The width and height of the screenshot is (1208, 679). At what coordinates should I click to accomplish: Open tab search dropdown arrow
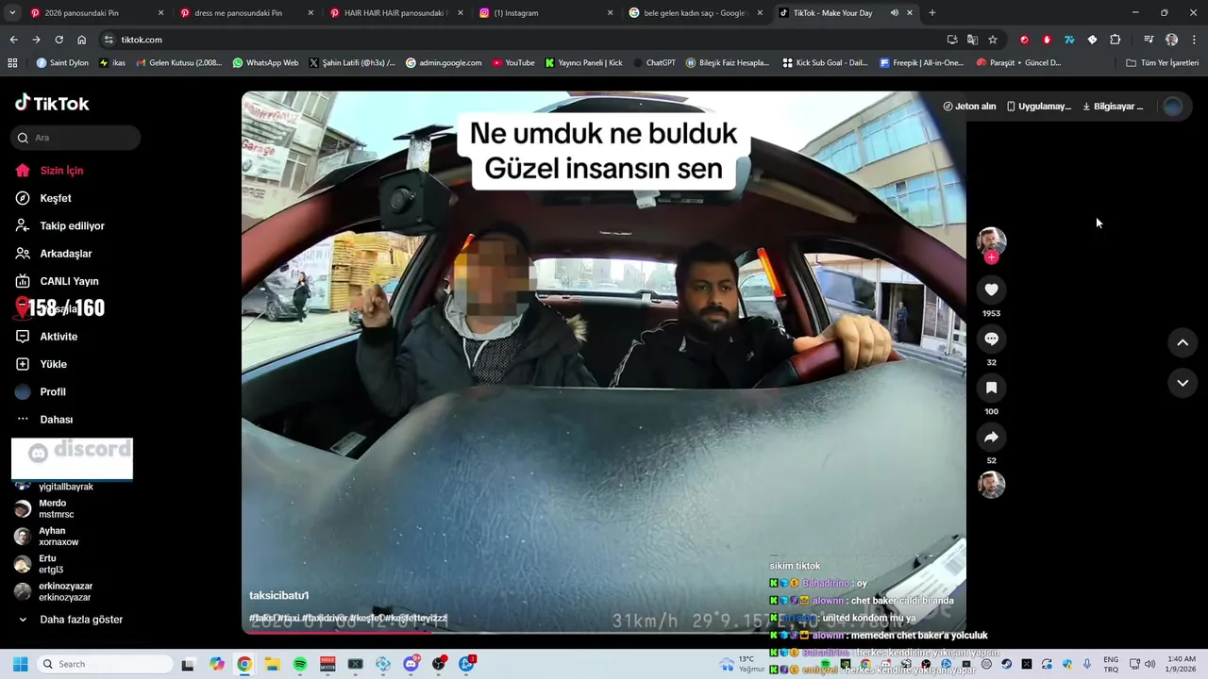pos(12,13)
